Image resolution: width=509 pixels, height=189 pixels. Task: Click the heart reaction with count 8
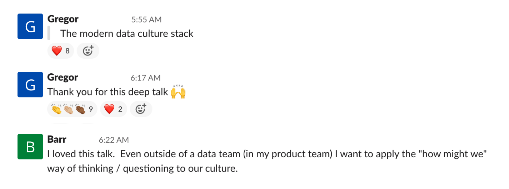[60, 51]
